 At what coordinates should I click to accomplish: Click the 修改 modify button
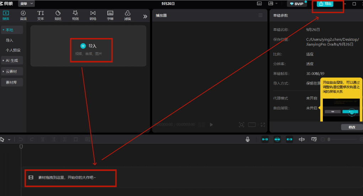[x=352, y=127]
